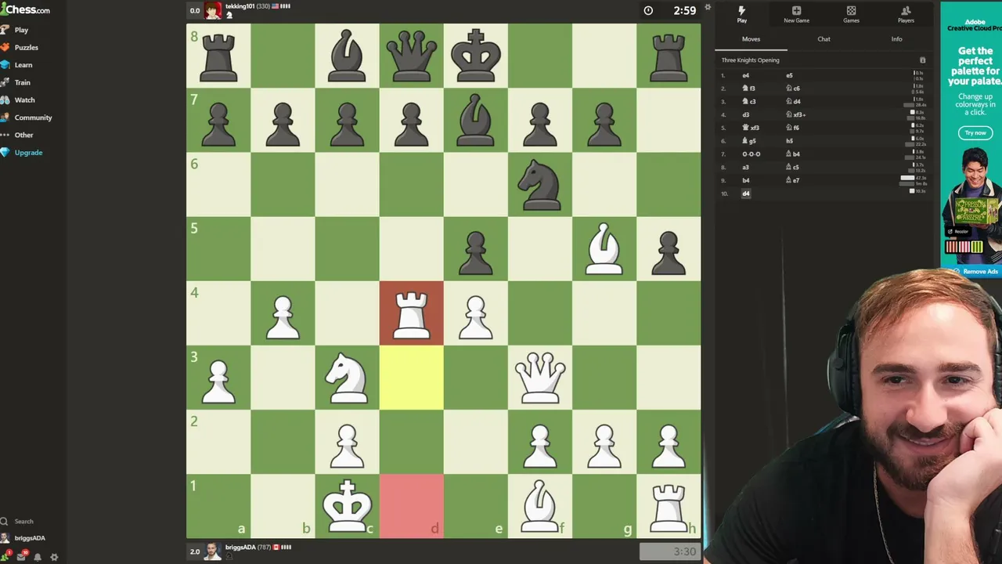Jump to Black's move 3... Nd4
This screenshot has width=1002, height=564.
(794, 102)
